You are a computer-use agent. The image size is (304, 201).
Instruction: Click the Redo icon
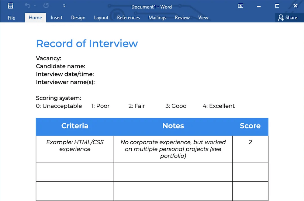pos(46,5)
